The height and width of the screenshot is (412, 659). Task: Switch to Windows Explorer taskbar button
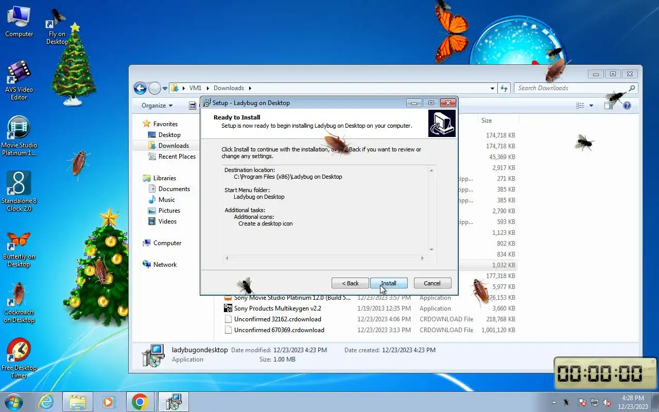click(77, 402)
